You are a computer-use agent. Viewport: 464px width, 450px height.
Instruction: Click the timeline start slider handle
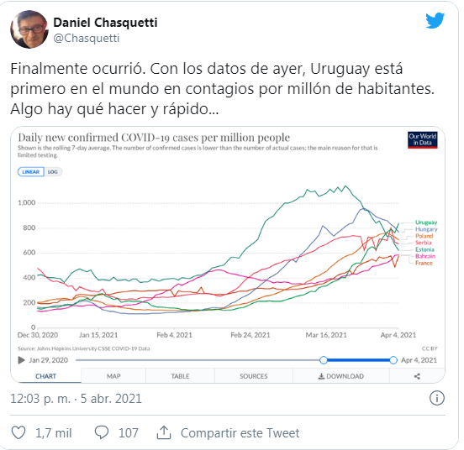(324, 360)
